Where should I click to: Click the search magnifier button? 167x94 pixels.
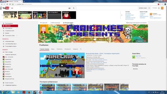coord(74,8)
